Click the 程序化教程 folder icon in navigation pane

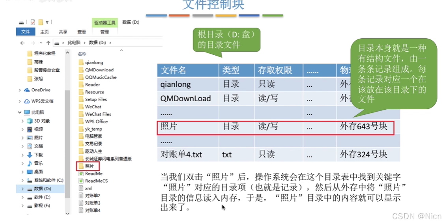tap(30, 53)
